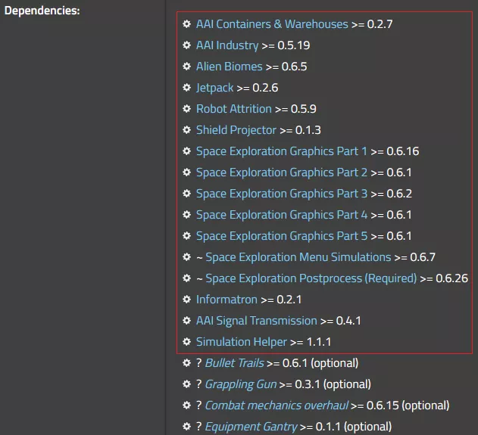The width and height of the screenshot is (478, 435).
Task: Click gear icon beside Combat mechanics overhaul
Action: pyautogui.click(x=186, y=405)
